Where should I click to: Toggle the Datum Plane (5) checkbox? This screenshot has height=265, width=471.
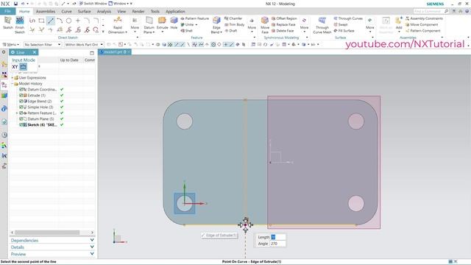point(21,119)
